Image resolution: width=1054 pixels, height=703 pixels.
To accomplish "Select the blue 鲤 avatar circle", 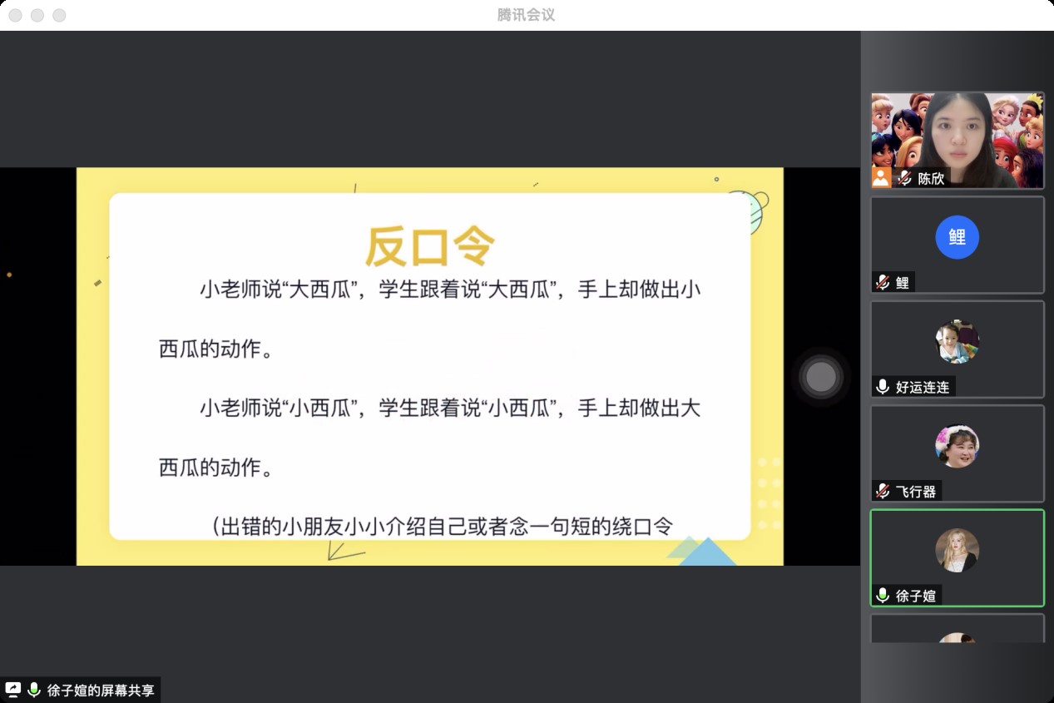I will pos(957,237).
